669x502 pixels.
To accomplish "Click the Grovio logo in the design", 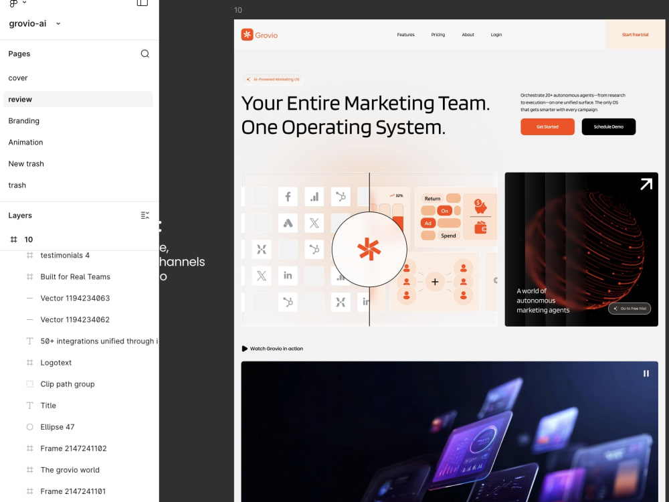I will click(x=260, y=35).
